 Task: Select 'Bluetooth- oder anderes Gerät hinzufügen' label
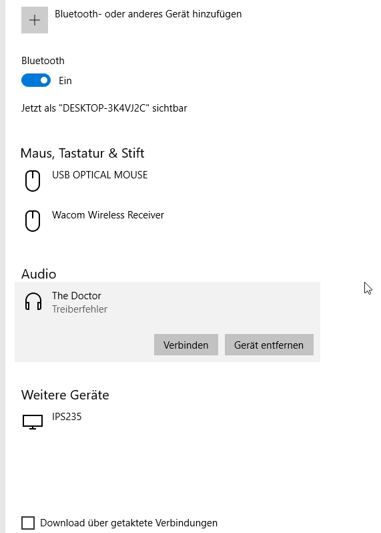[148, 14]
